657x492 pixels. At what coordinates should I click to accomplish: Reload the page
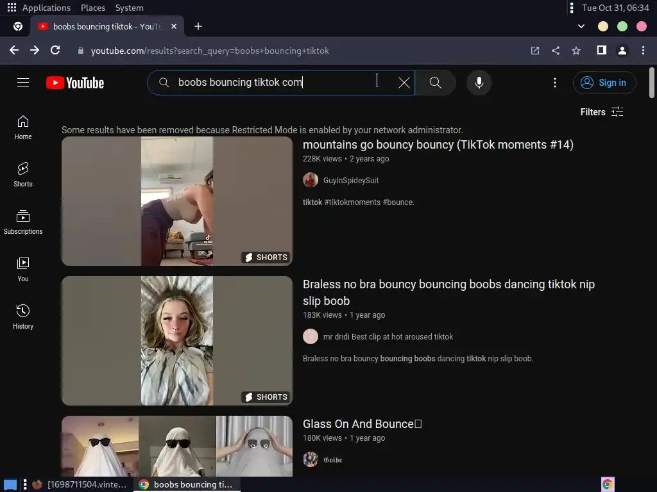pos(55,50)
